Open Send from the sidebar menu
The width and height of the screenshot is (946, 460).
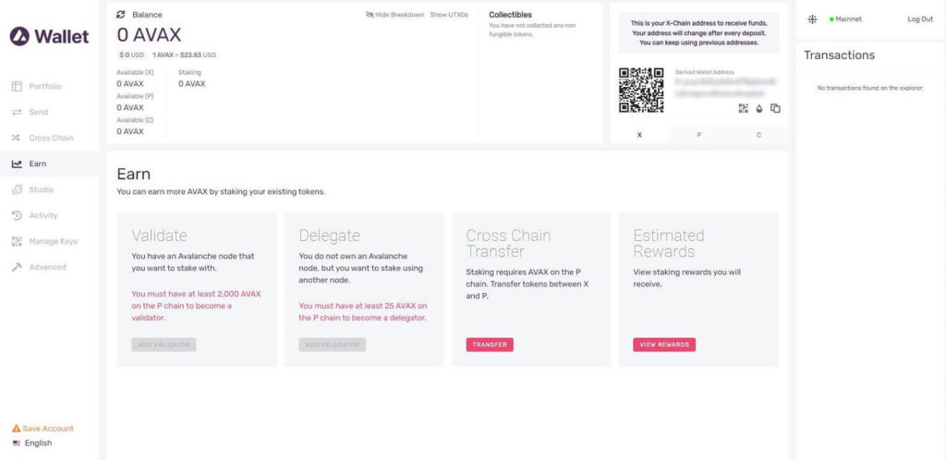(50, 112)
